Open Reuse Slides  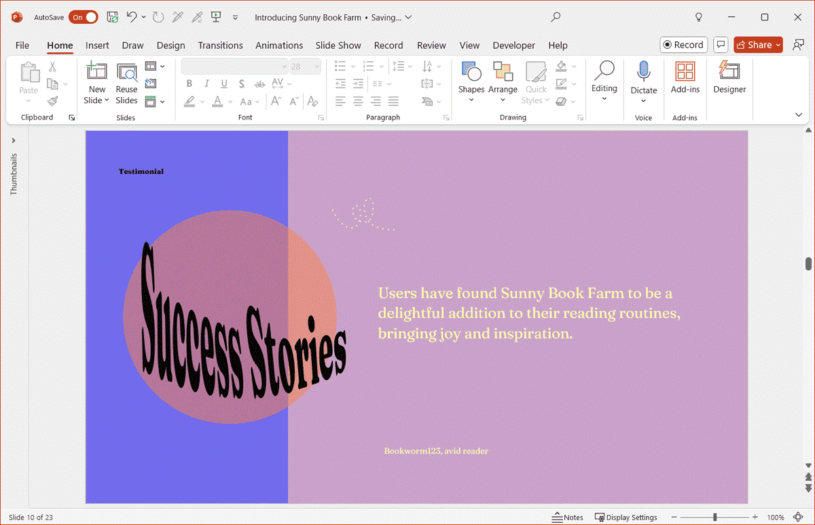point(126,84)
